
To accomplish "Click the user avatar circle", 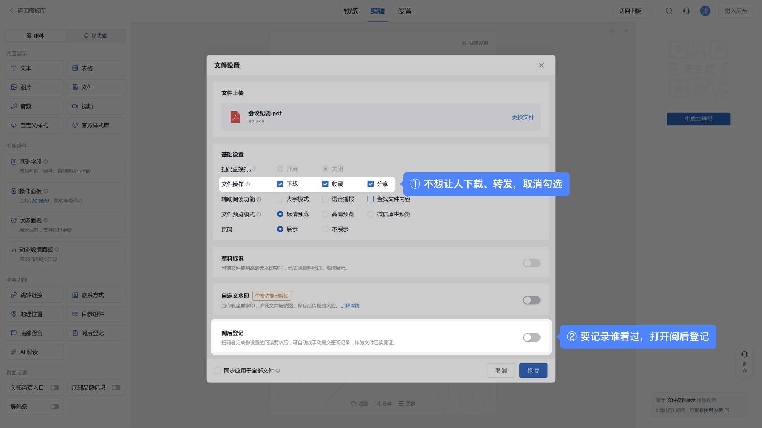I will pyautogui.click(x=705, y=11).
